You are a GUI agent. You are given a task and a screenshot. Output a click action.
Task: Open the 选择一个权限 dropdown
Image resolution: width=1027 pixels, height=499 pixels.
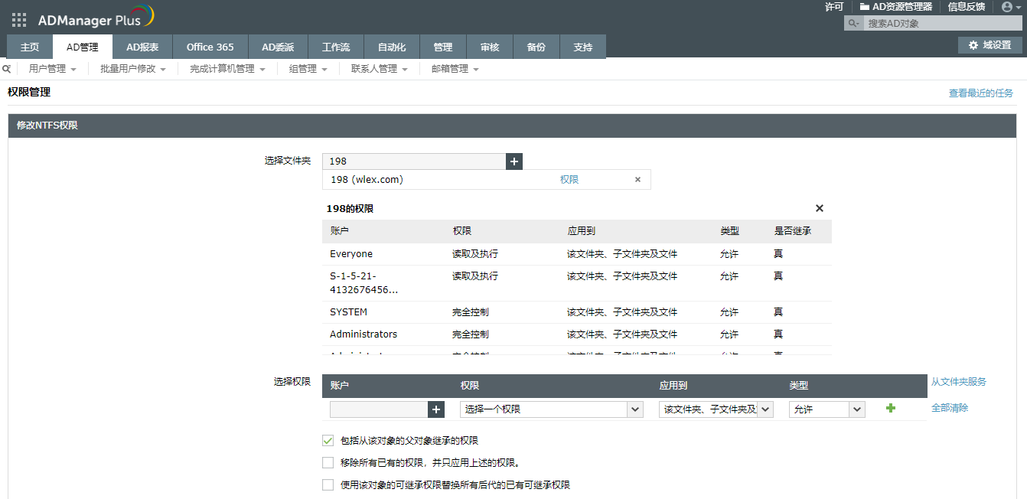(x=551, y=409)
